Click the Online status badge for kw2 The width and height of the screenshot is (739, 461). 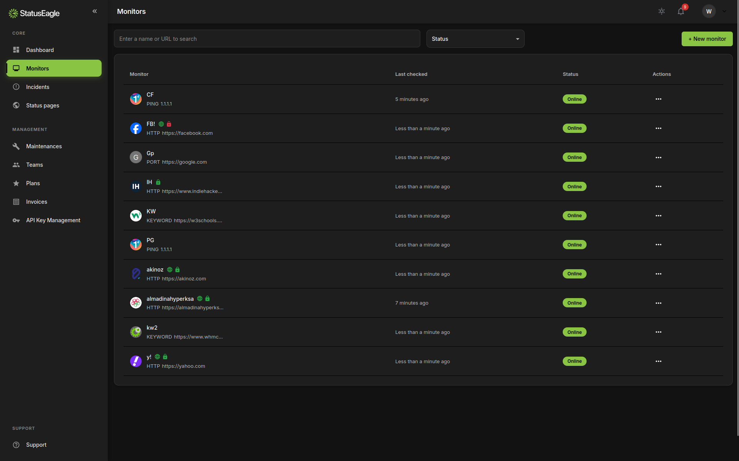574,332
